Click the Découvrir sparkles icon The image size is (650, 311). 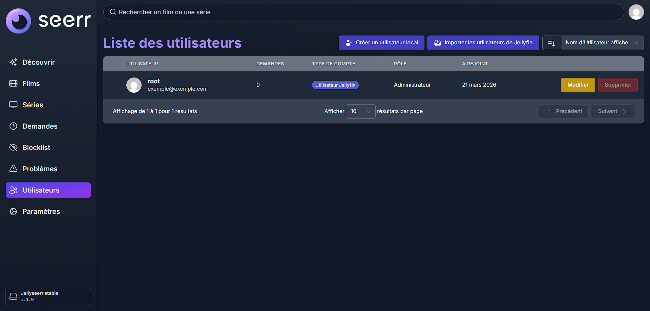pos(14,62)
